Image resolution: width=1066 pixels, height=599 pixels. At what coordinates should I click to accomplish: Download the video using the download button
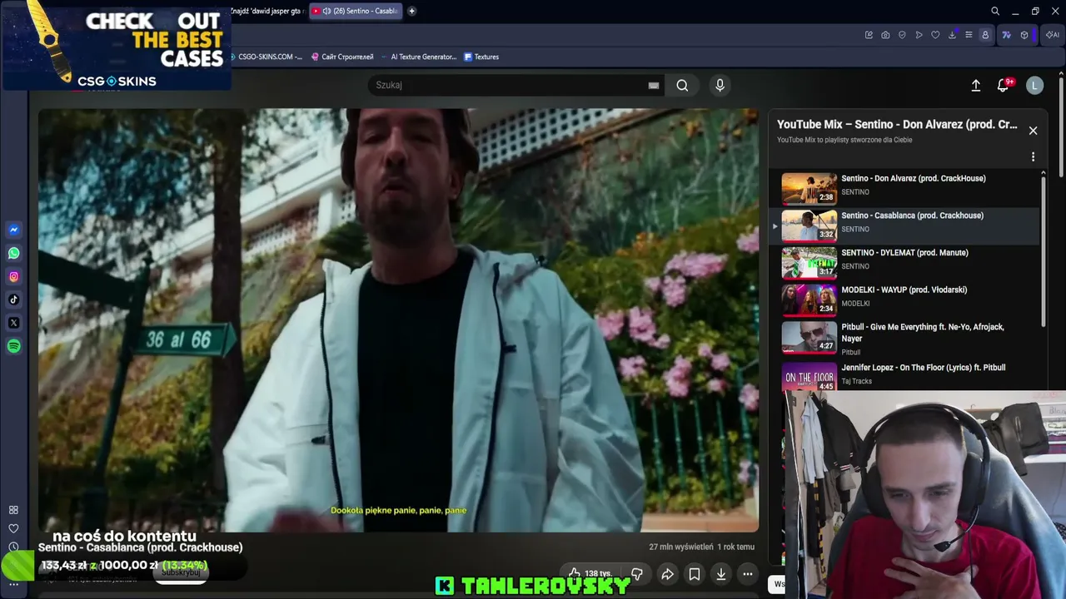721,574
